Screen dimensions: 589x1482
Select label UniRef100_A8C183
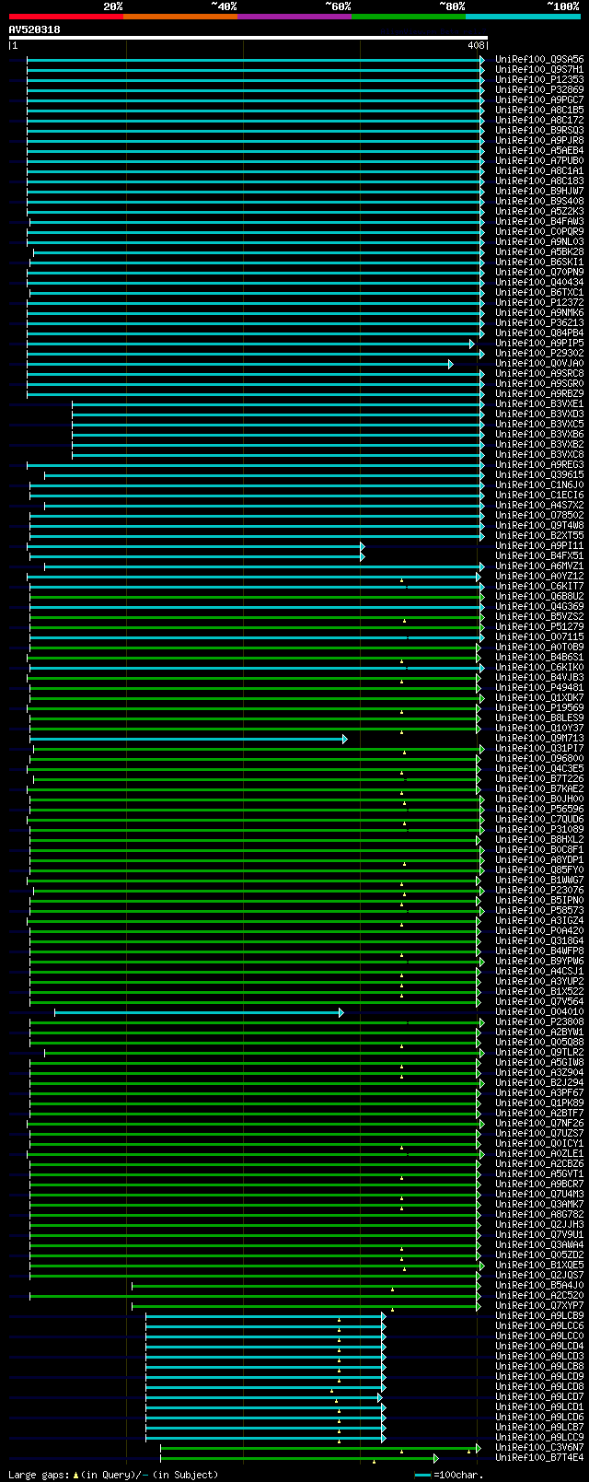click(539, 181)
